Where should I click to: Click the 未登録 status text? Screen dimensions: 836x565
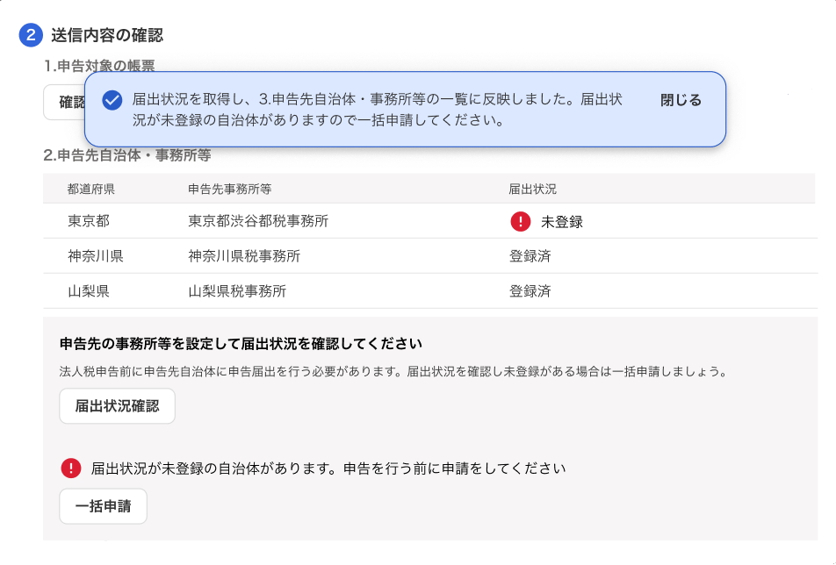coord(562,222)
